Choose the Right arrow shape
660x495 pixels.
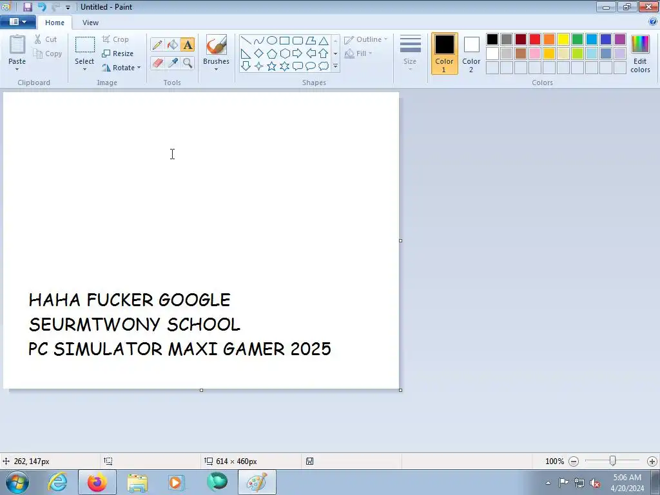[x=298, y=53]
